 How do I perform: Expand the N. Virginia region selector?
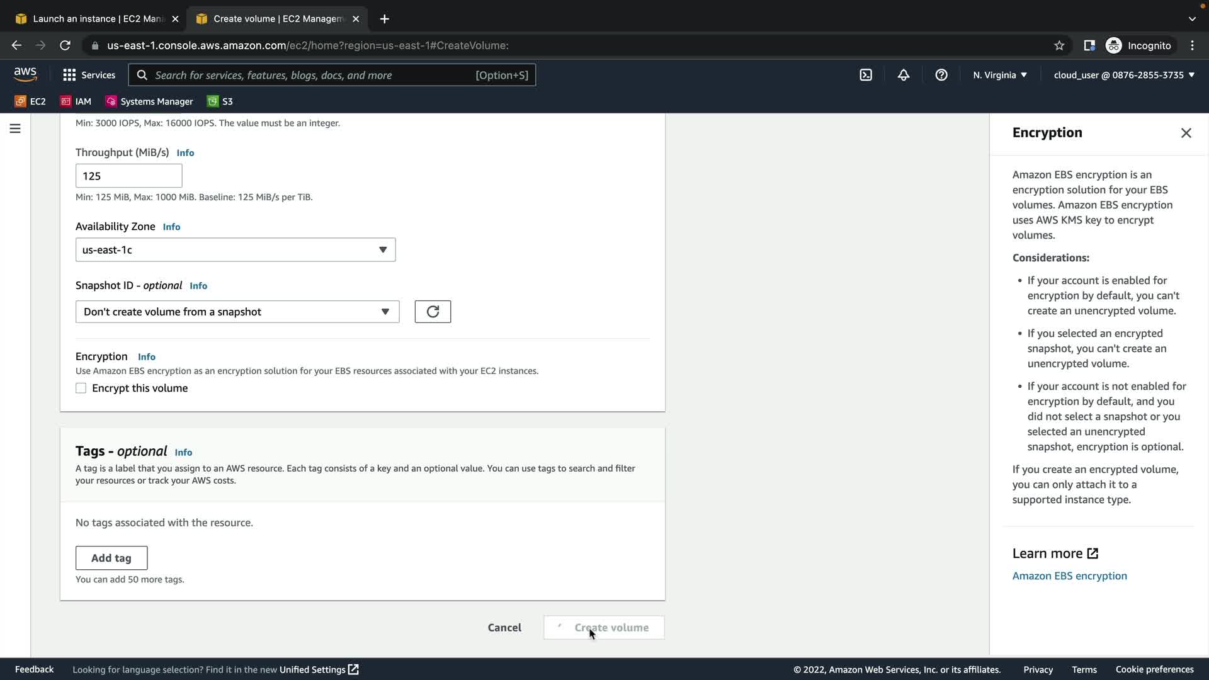pos(999,75)
